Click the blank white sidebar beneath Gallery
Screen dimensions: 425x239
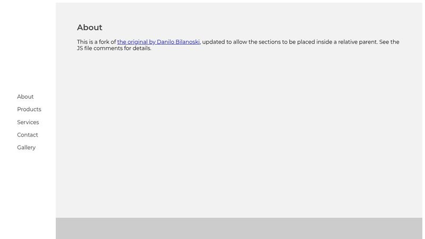28,195
